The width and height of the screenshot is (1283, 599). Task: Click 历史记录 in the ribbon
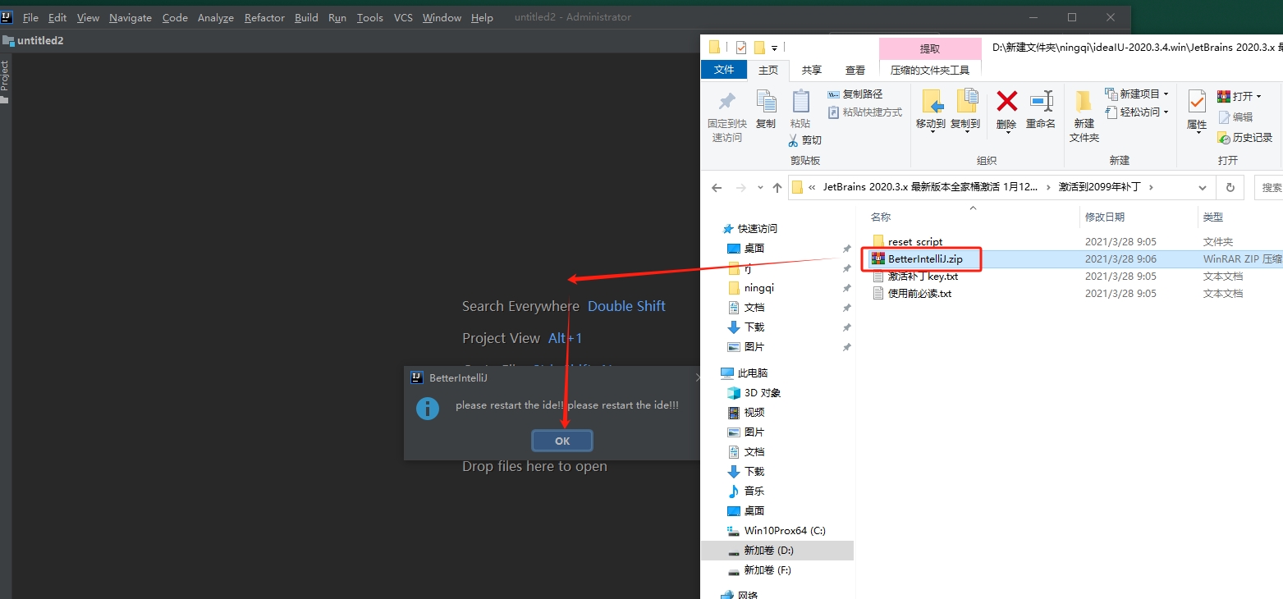pos(1245,138)
